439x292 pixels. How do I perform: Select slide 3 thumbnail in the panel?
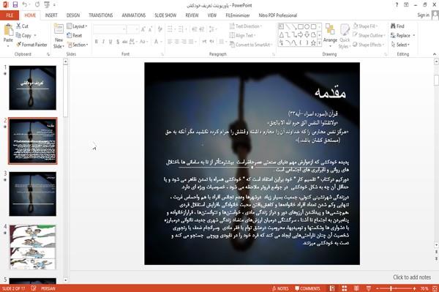click(32, 194)
